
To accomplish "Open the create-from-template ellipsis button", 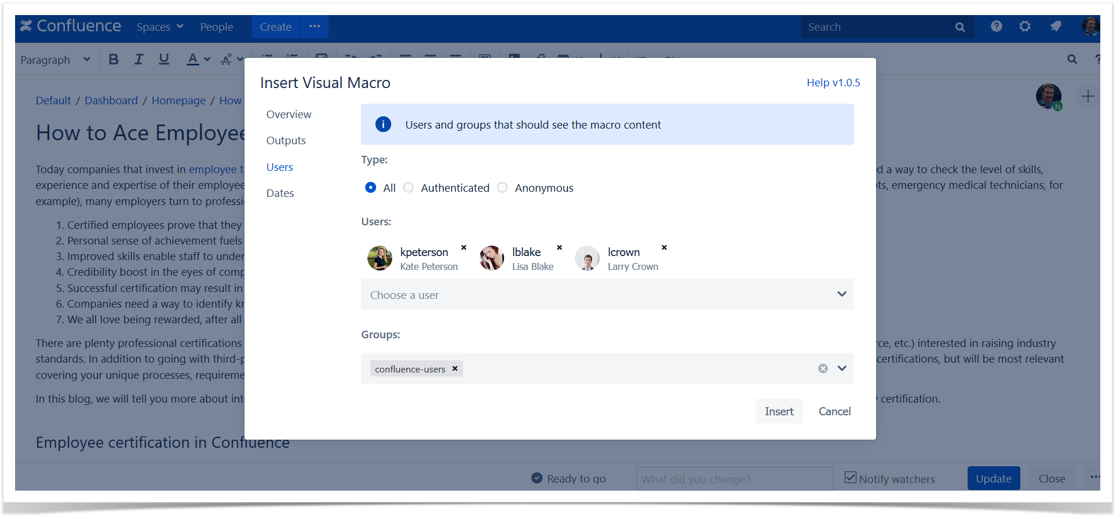I will [x=315, y=27].
